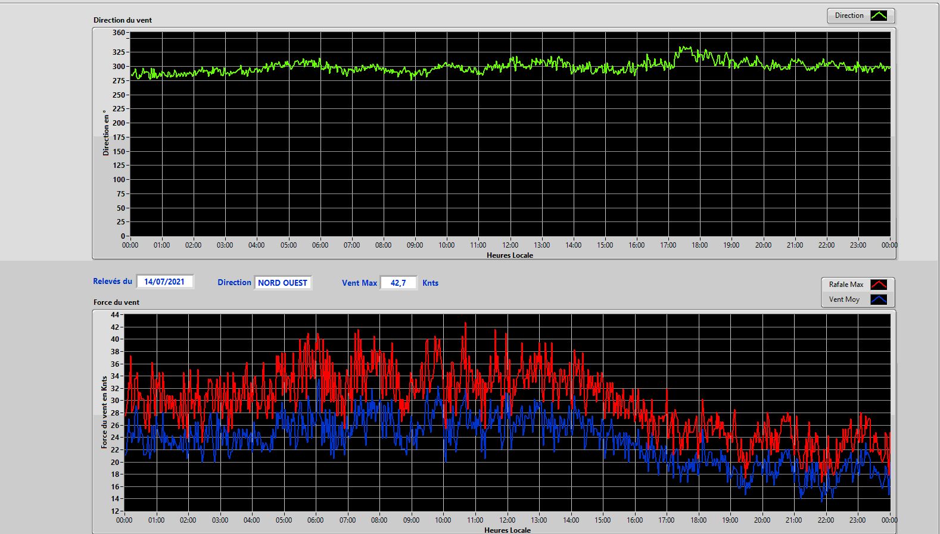Click the 'Knts' unit label
Image resolution: width=940 pixels, height=534 pixels.
coord(430,283)
